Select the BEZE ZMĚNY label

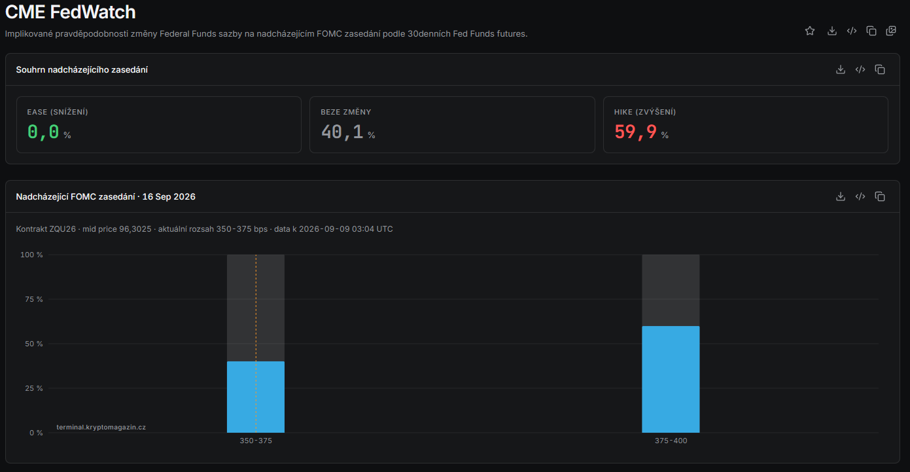tap(346, 112)
